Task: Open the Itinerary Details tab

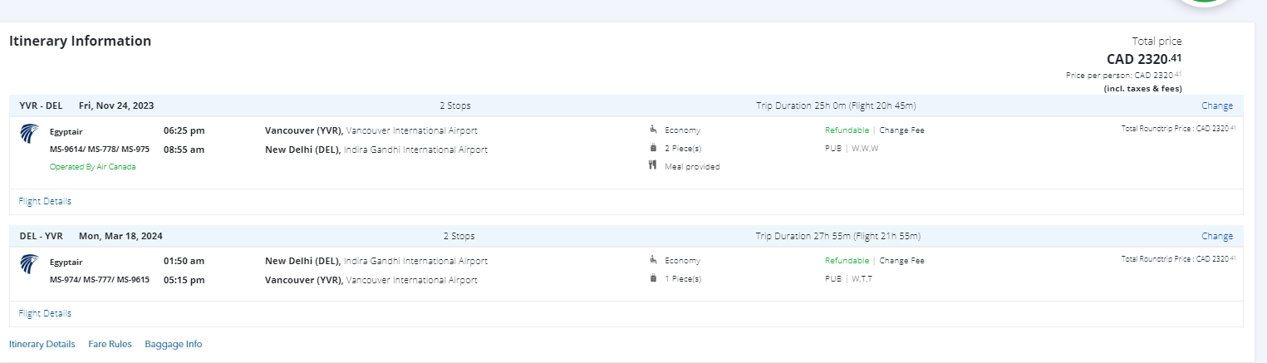Action: coord(42,344)
